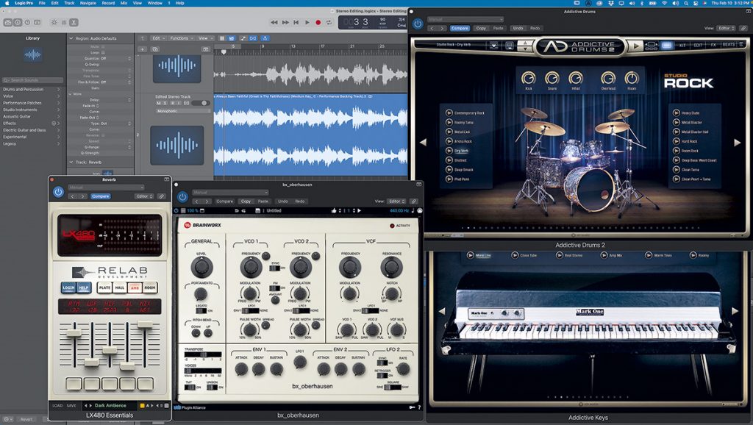The image size is (753, 425).
Task: Click the left arrow to browse Addictive Keys models
Action: point(443,311)
